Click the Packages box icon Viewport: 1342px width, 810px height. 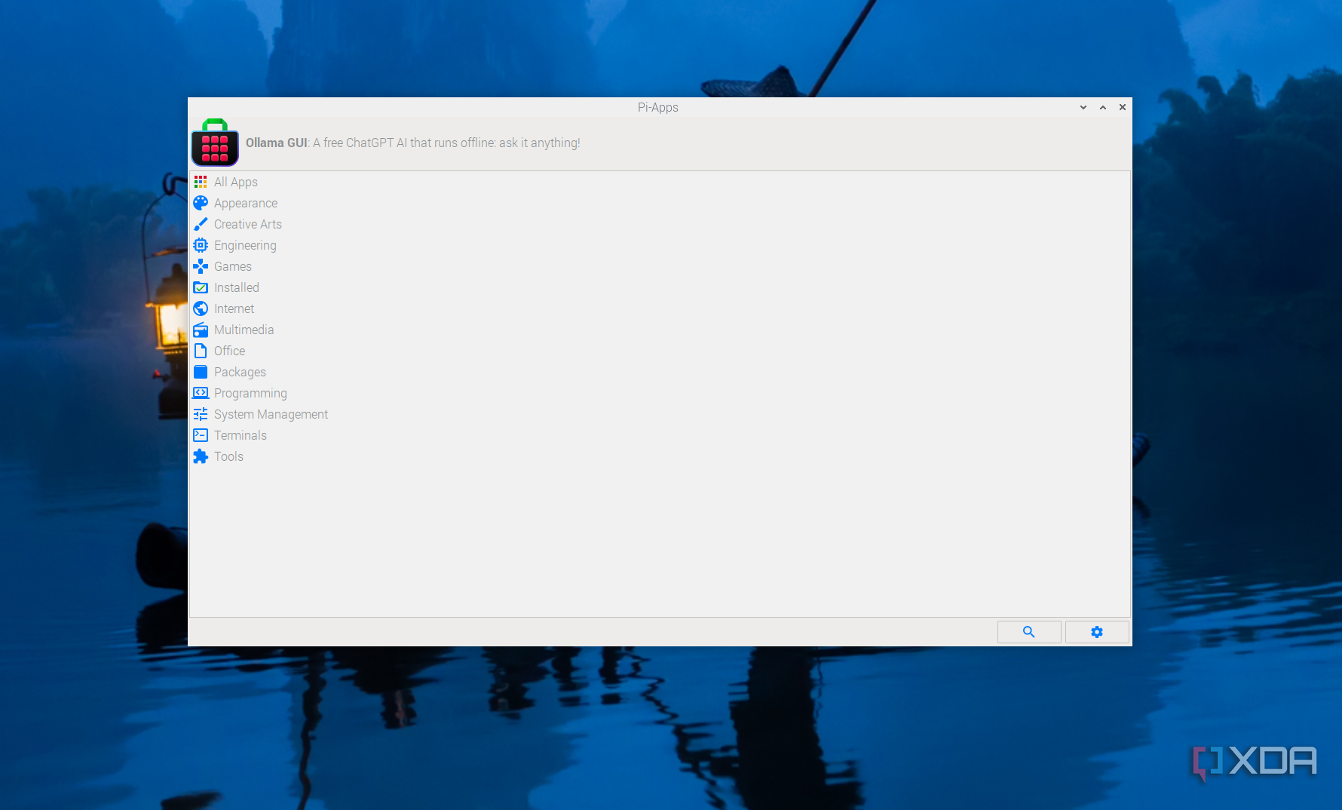[x=201, y=372]
